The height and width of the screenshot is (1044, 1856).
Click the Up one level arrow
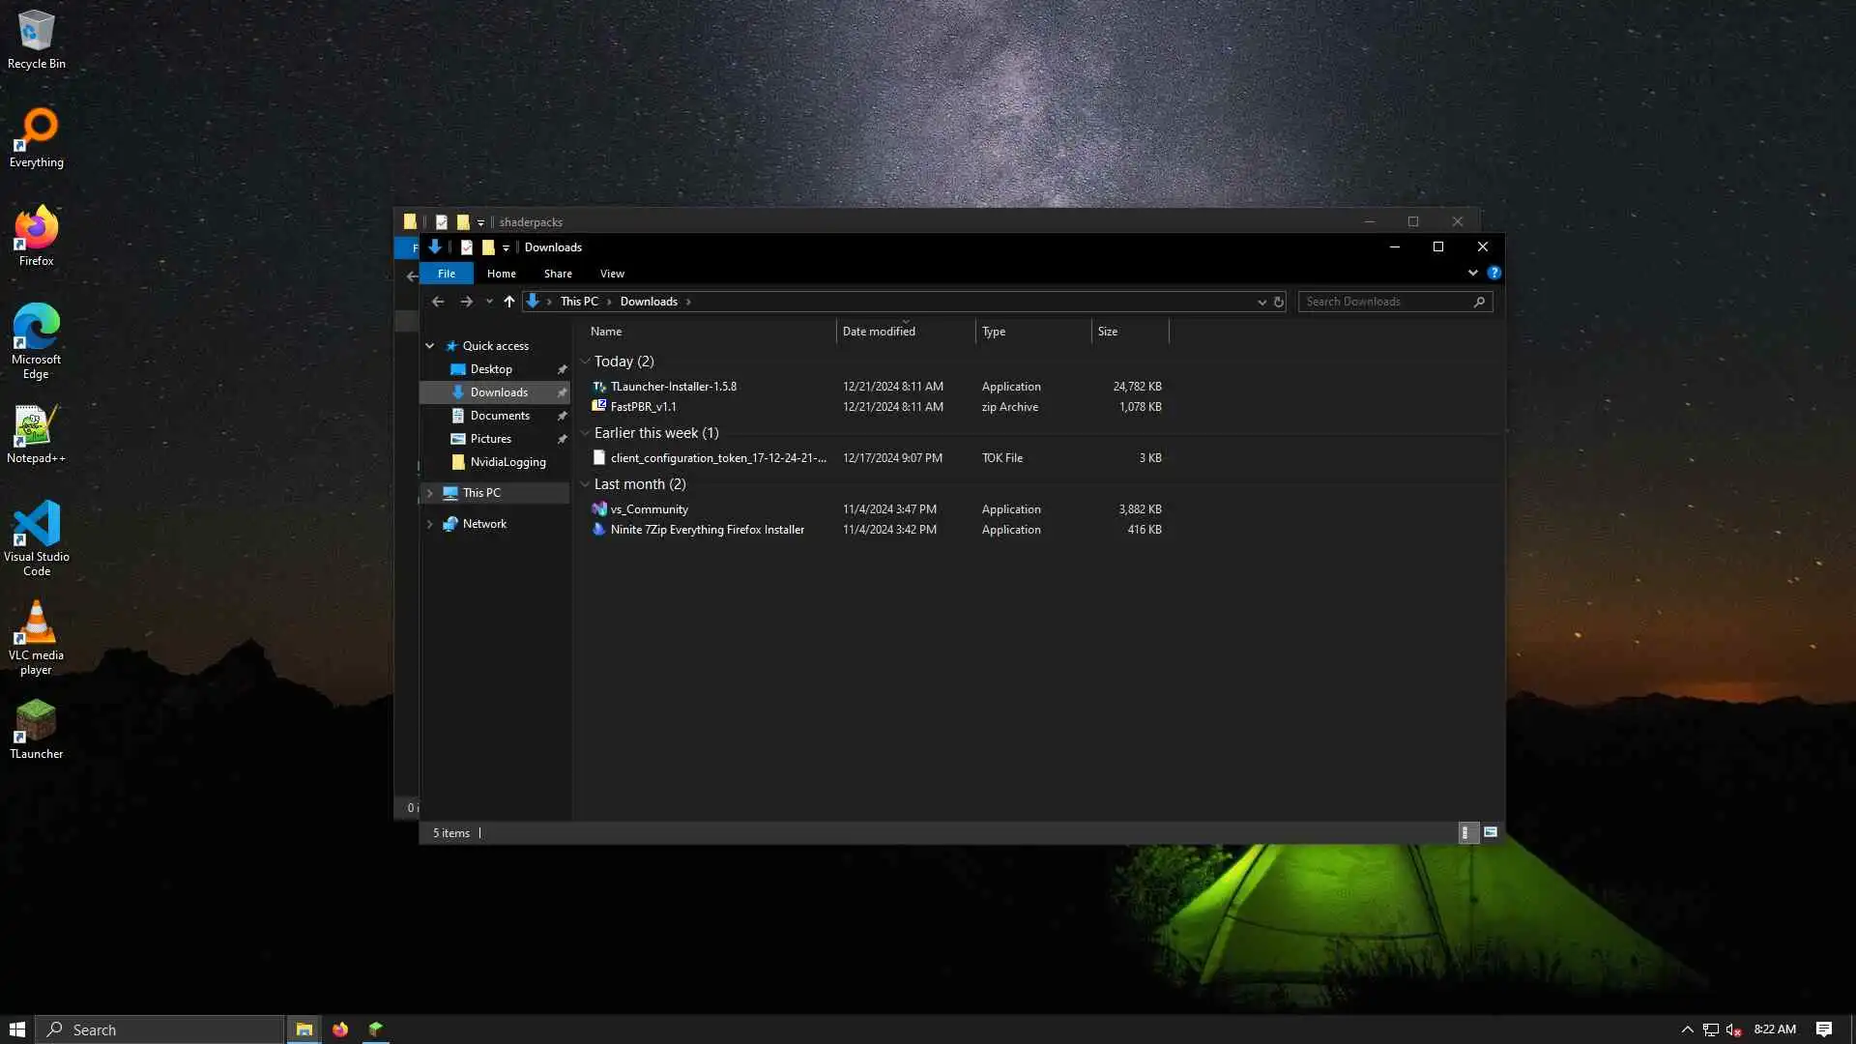click(x=508, y=302)
